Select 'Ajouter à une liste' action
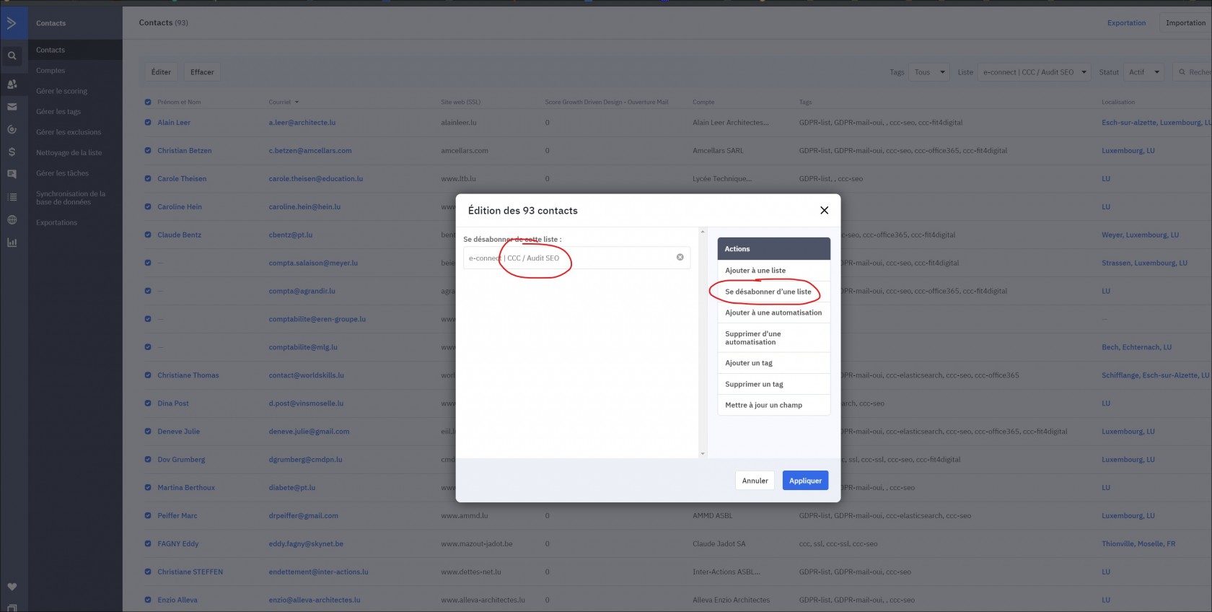The height and width of the screenshot is (612, 1212). [773, 271]
